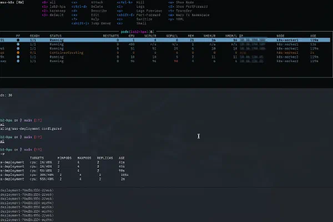
Task: Click the port-forward dot of the ContainerCreating pod
Action: click(x=18, y=52)
